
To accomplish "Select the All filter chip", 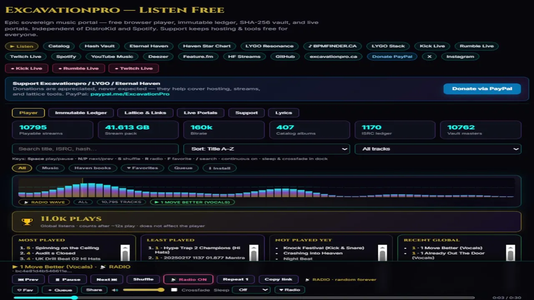I will pos(22,168).
